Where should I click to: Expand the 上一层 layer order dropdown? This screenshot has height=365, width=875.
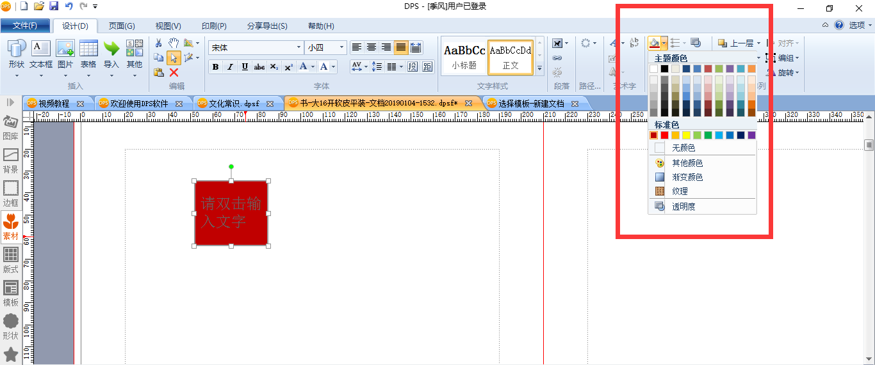pos(760,43)
